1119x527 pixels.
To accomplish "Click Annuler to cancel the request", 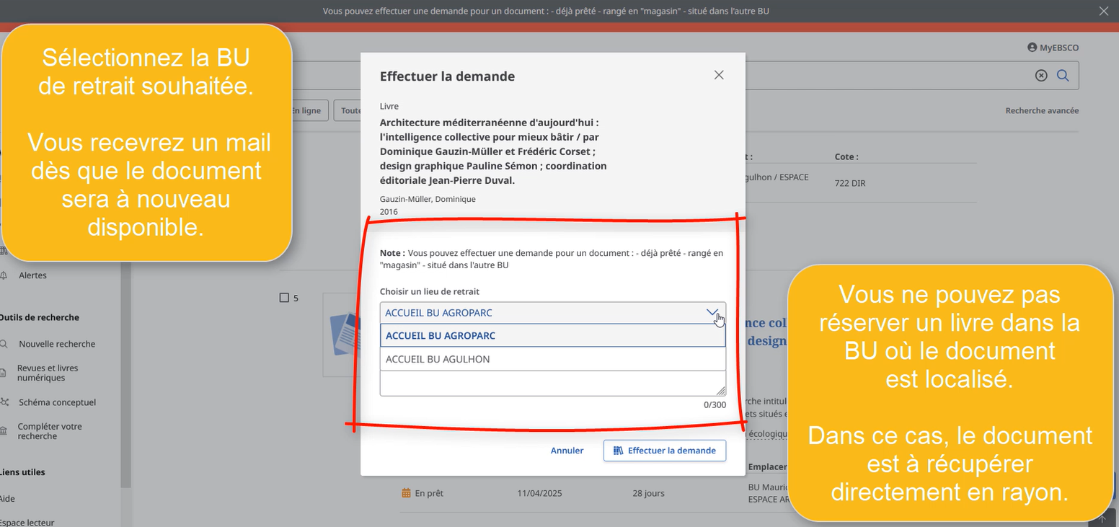I will 567,451.
